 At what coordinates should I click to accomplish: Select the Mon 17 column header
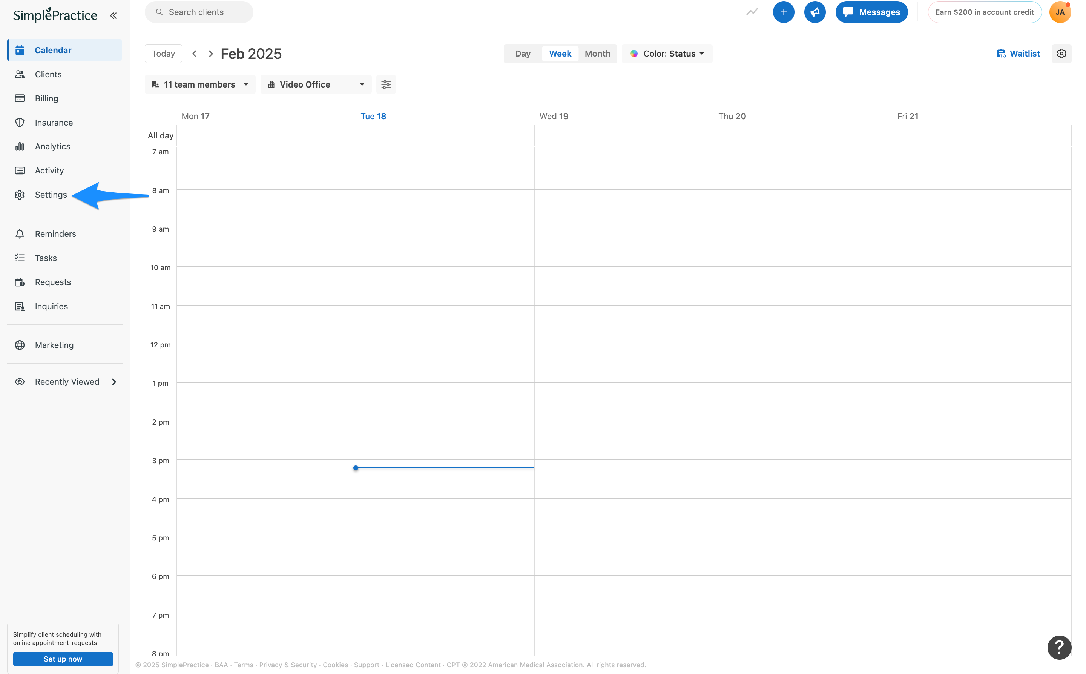(195, 116)
